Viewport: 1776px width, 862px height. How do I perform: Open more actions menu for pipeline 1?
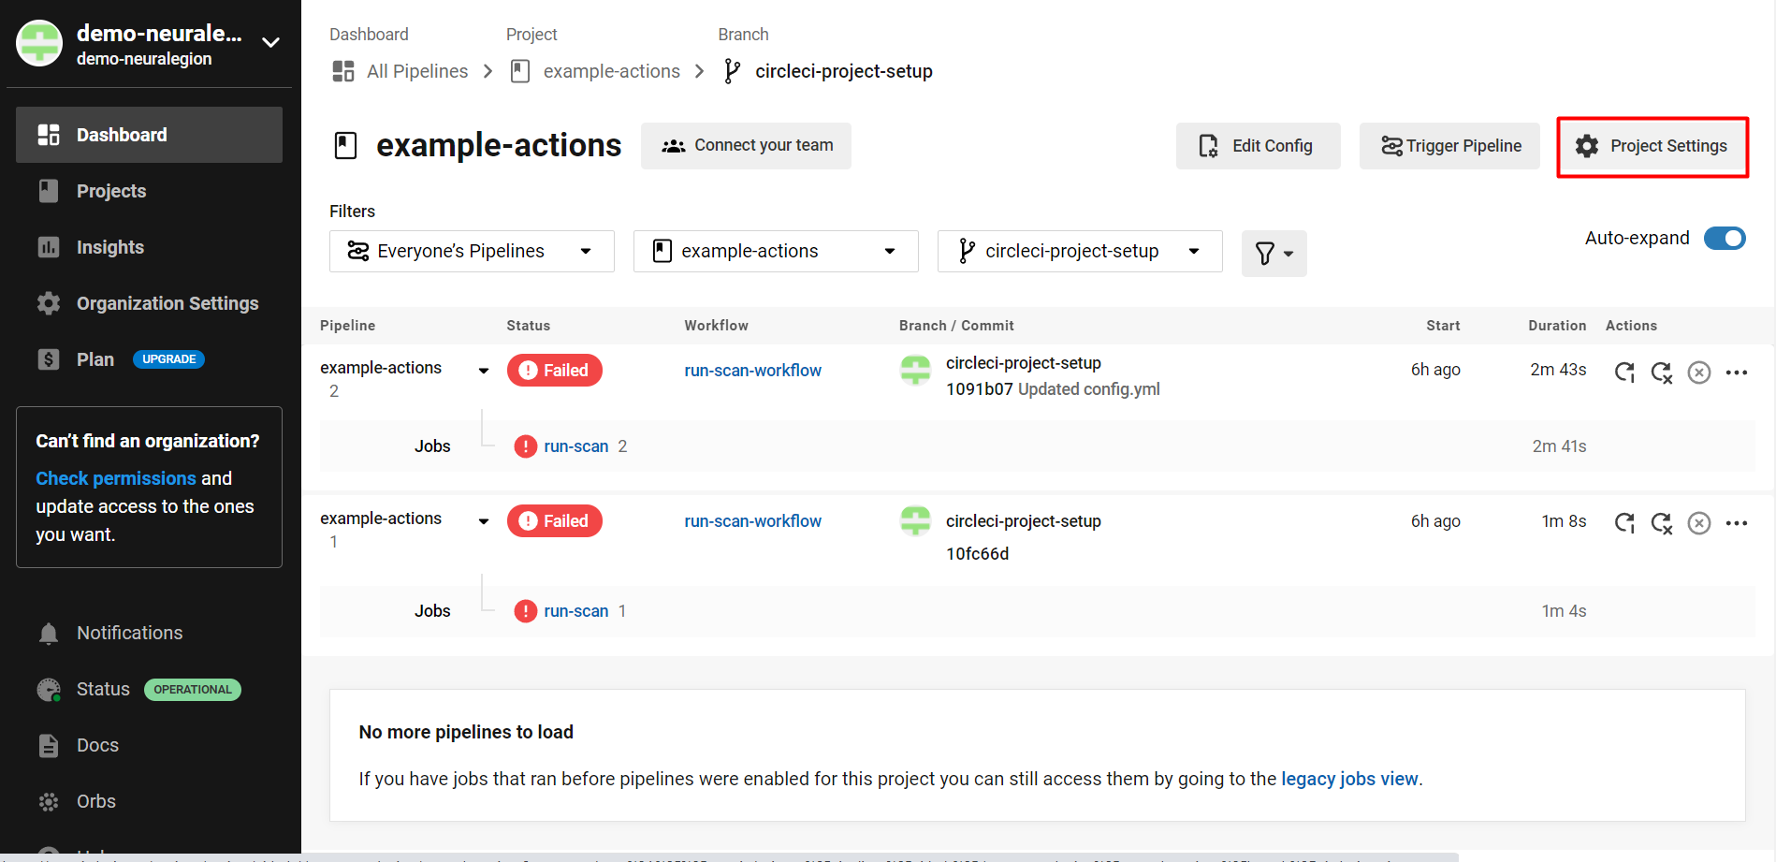coord(1737,523)
